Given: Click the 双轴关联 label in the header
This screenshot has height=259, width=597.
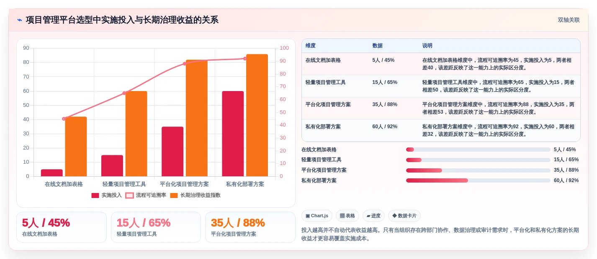Looking at the screenshot, I should pos(569,20).
